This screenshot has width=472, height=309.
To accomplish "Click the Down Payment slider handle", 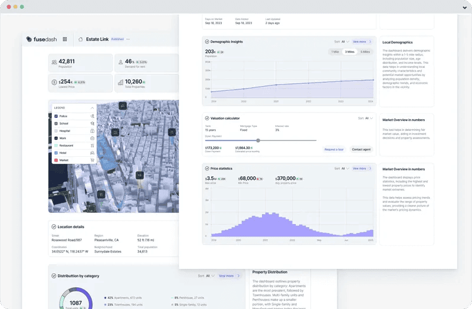I will tap(258, 140).
